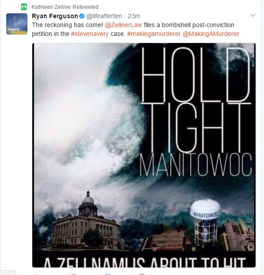Open Ryan Ferguson's profile avatar

pos(17,24)
